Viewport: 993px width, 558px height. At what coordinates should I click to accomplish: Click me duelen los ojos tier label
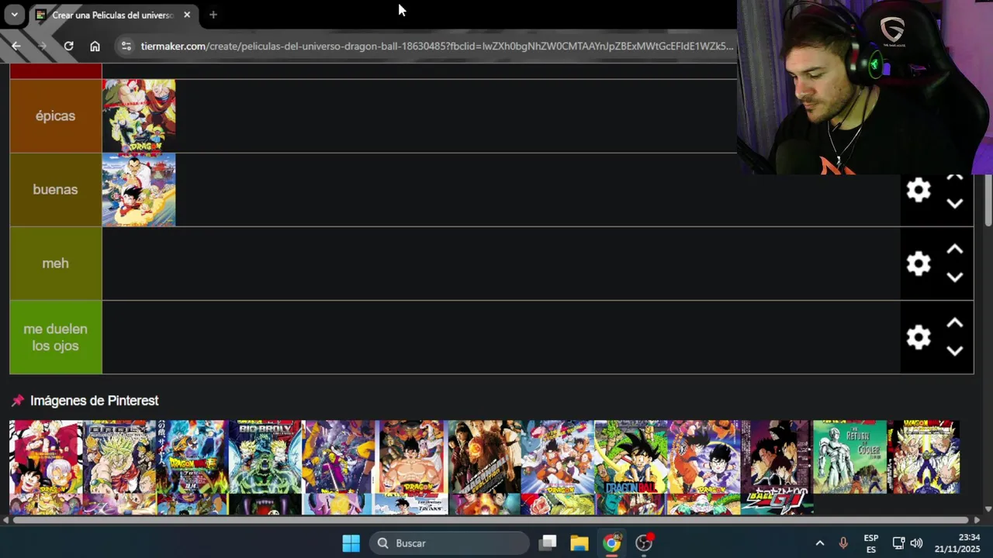[55, 337]
